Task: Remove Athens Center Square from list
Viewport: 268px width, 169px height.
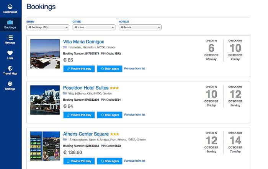Action: (x=135, y=161)
